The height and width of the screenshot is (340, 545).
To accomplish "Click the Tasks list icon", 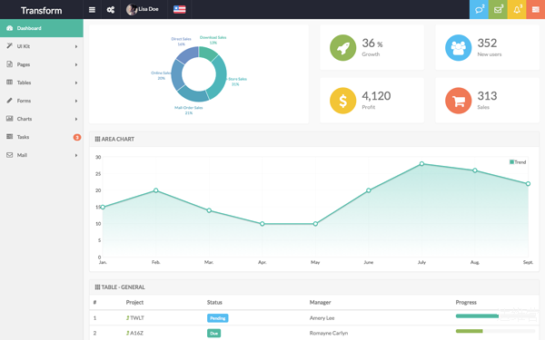I will tap(10, 137).
